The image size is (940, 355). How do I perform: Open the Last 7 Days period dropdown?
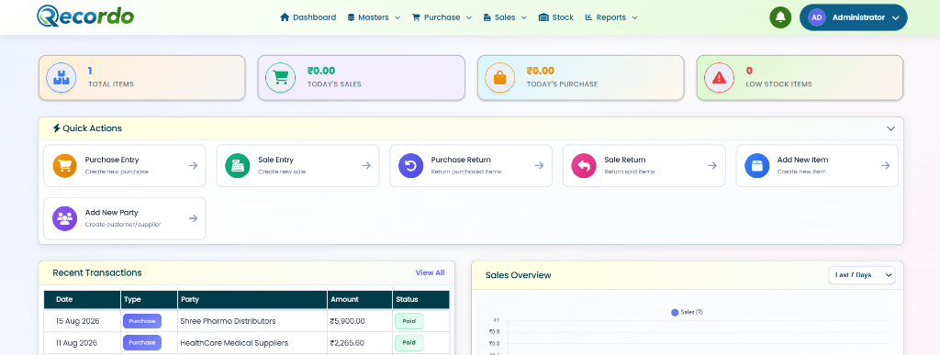(x=861, y=275)
